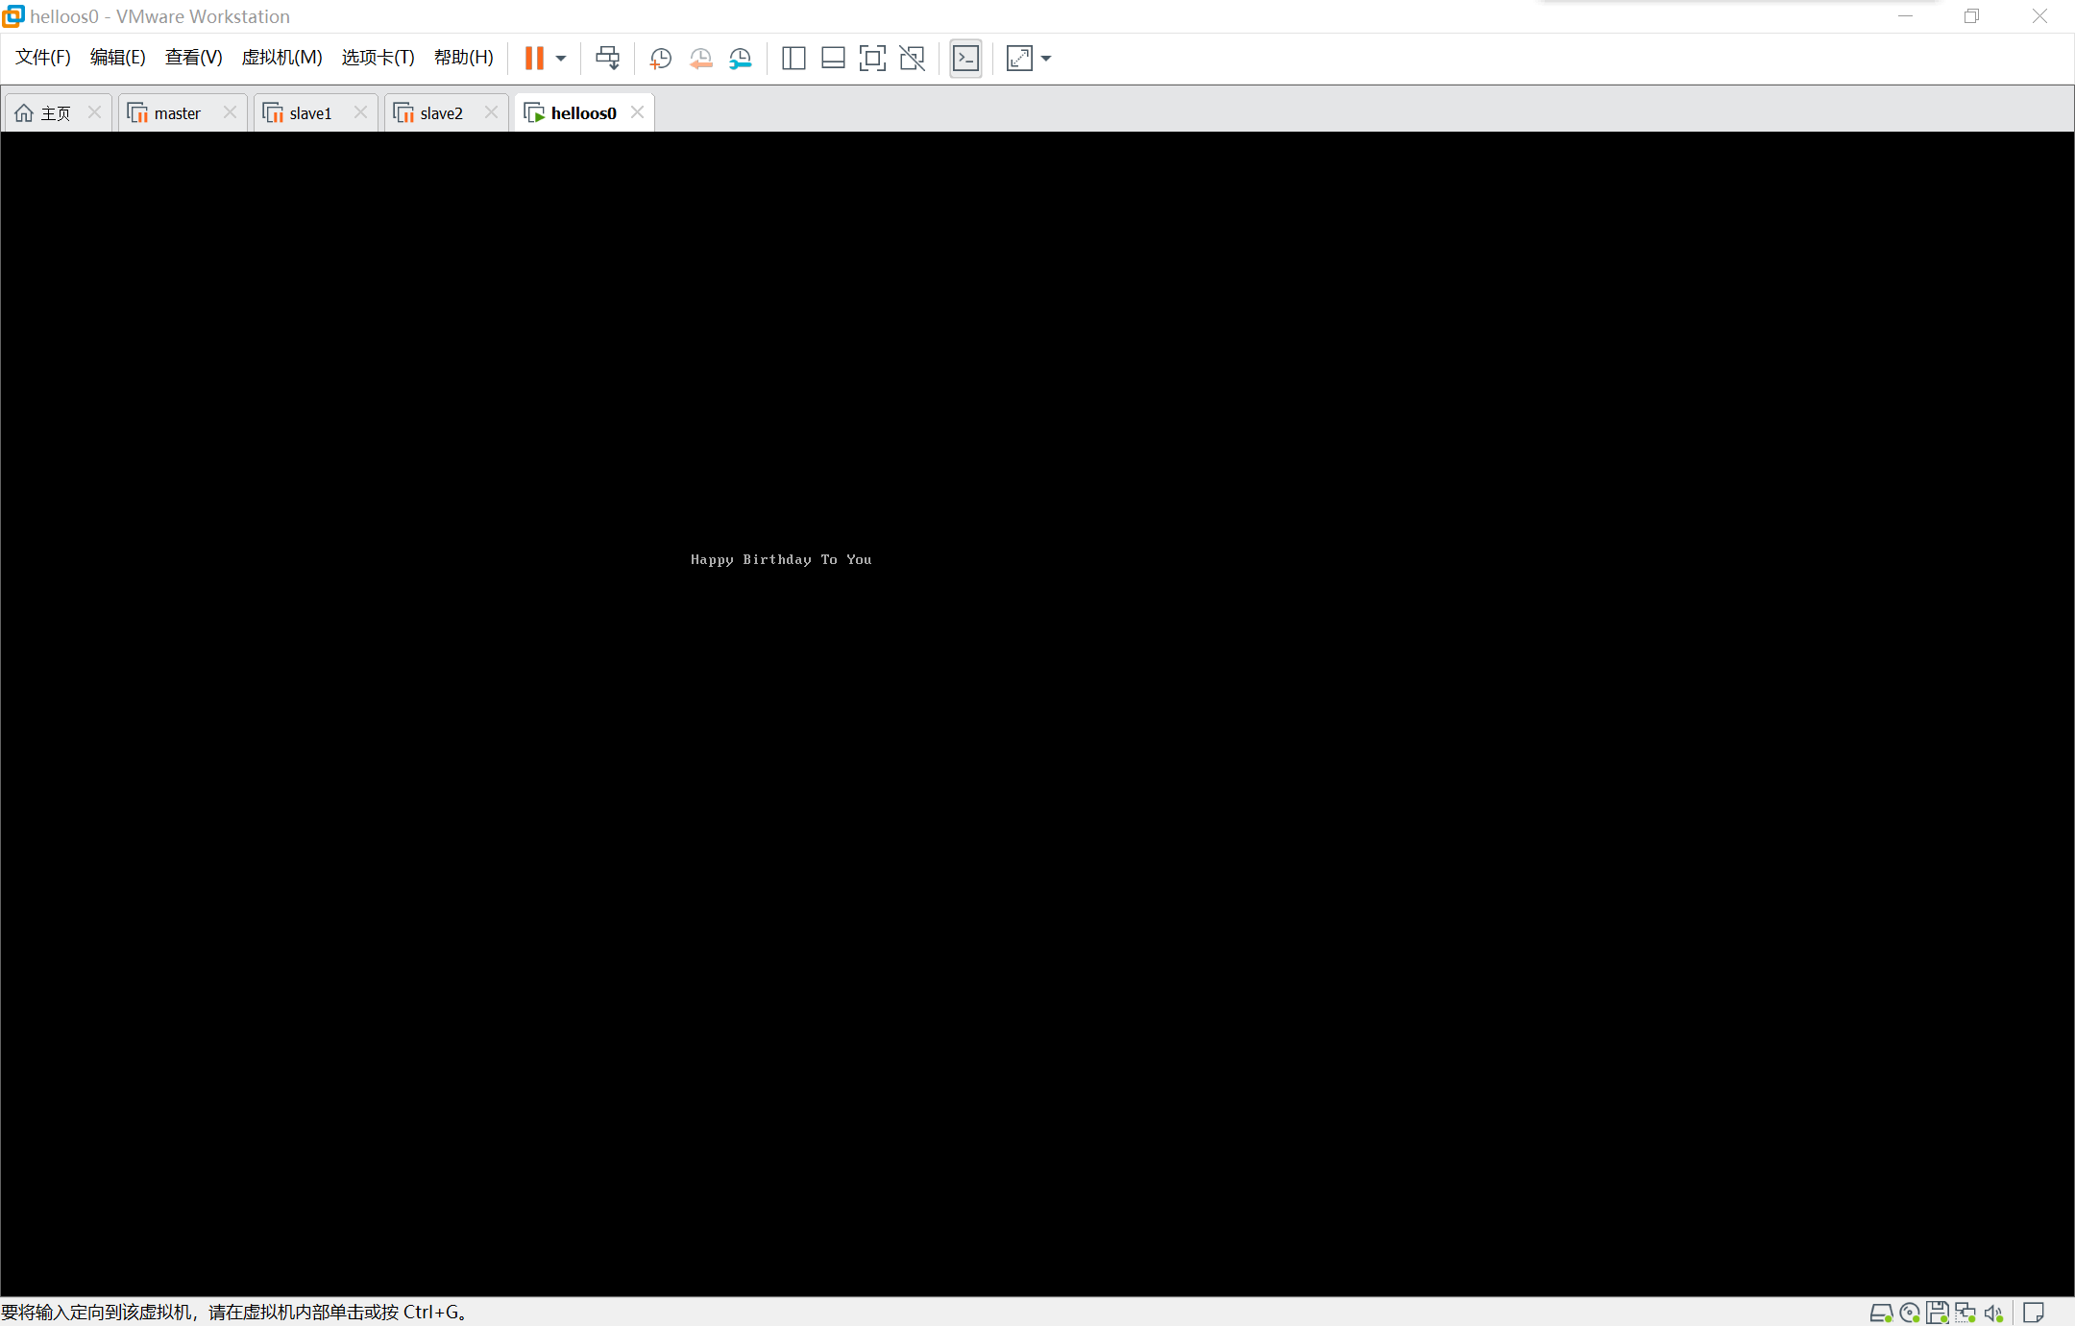Open the stretch guest dropdown arrow
This screenshot has width=2075, height=1326.
[1046, 59]
